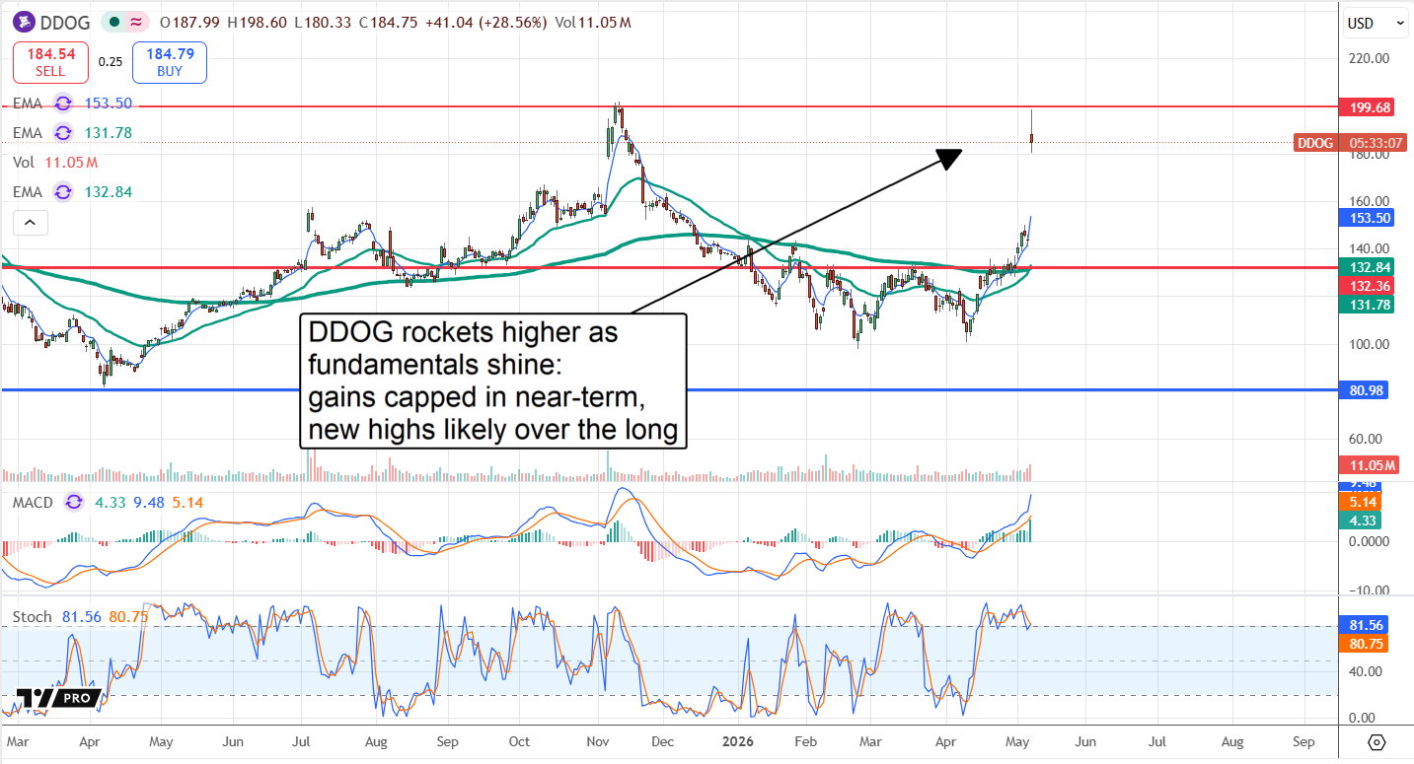
Task: Click the 184.54 SELL button
Action: point(50,62)
